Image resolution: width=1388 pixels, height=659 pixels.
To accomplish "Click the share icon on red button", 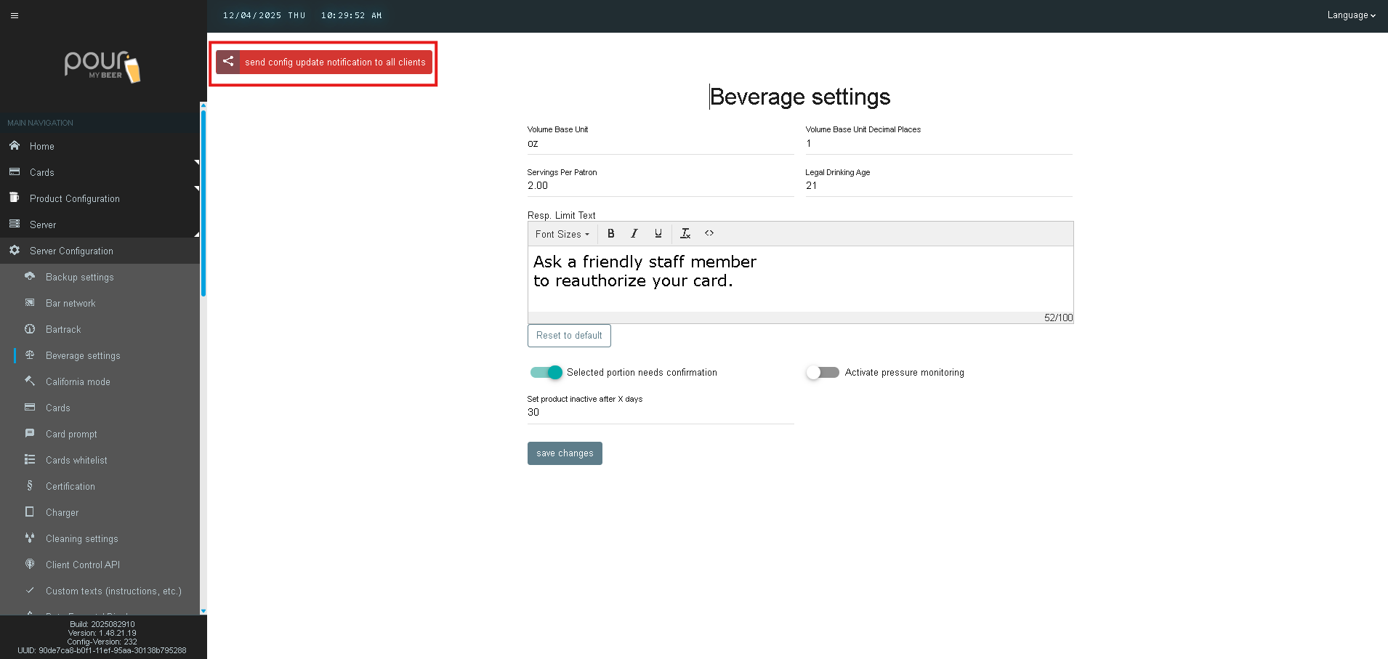I will (x=228, y=62).
